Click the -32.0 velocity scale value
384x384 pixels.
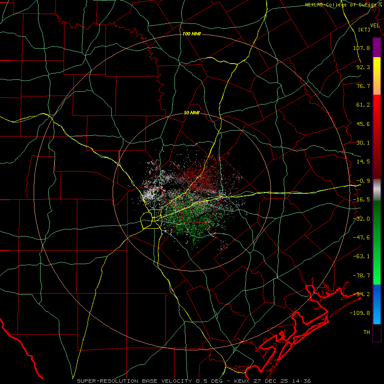361,219
